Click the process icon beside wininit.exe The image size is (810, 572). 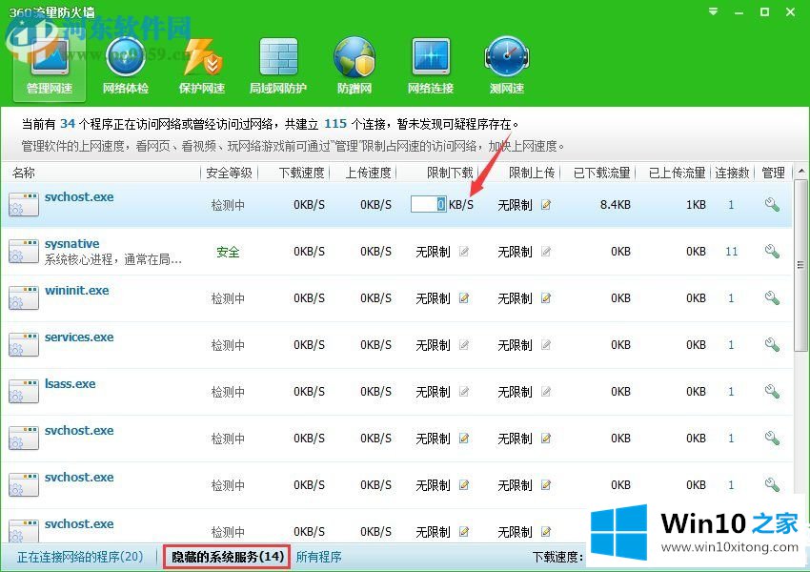tap(24, 298)
